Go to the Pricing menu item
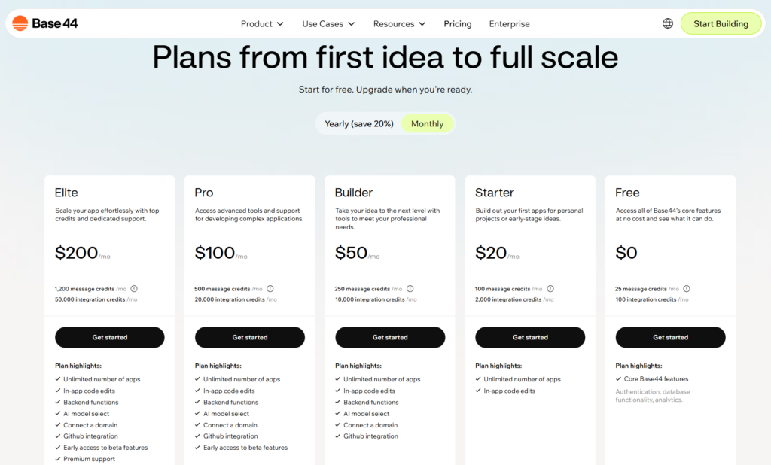 pyautogui.click(x=457, y=23)
